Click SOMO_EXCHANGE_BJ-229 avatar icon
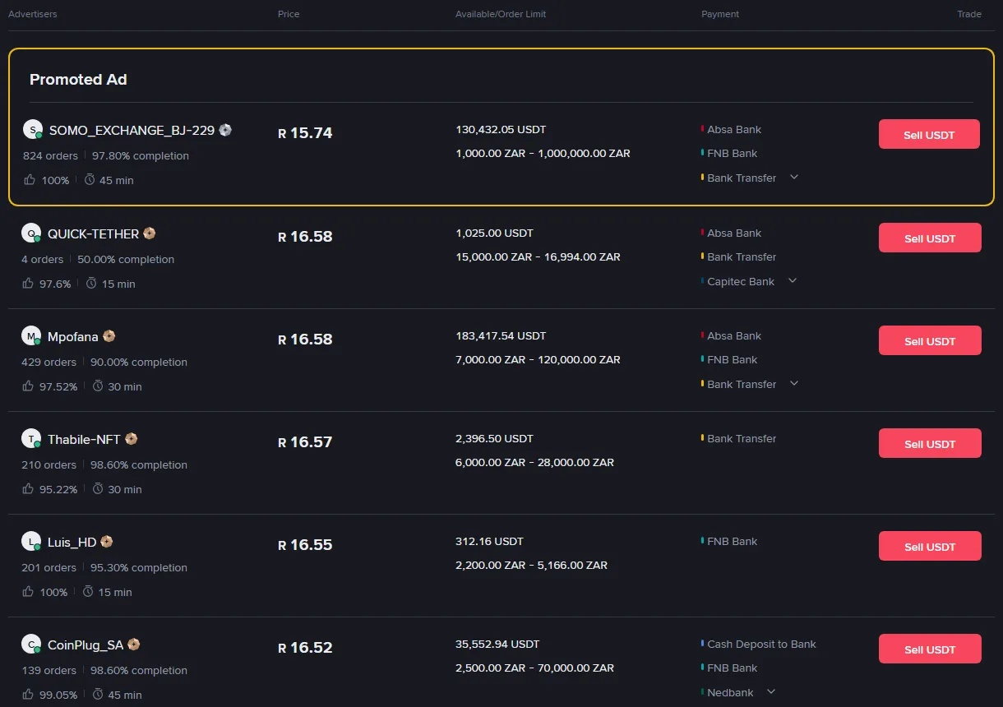This screenshot has width=1003, height=707. coord(33,129)
